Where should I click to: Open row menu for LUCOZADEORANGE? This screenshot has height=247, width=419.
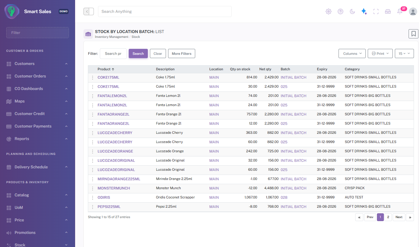[93, 151]
